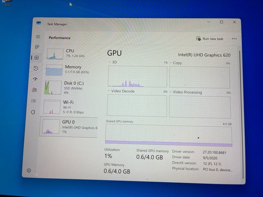Click the Run new task button

[210, 39]
